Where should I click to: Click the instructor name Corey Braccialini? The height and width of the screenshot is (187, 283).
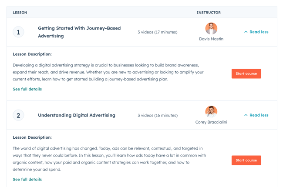[211, 122]
